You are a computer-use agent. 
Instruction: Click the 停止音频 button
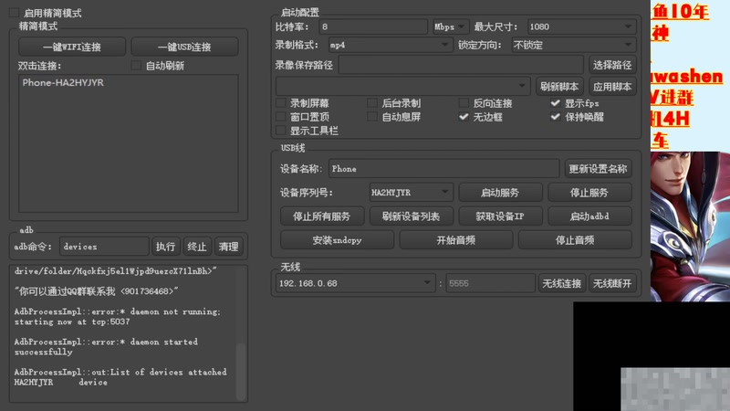(575, 240)
